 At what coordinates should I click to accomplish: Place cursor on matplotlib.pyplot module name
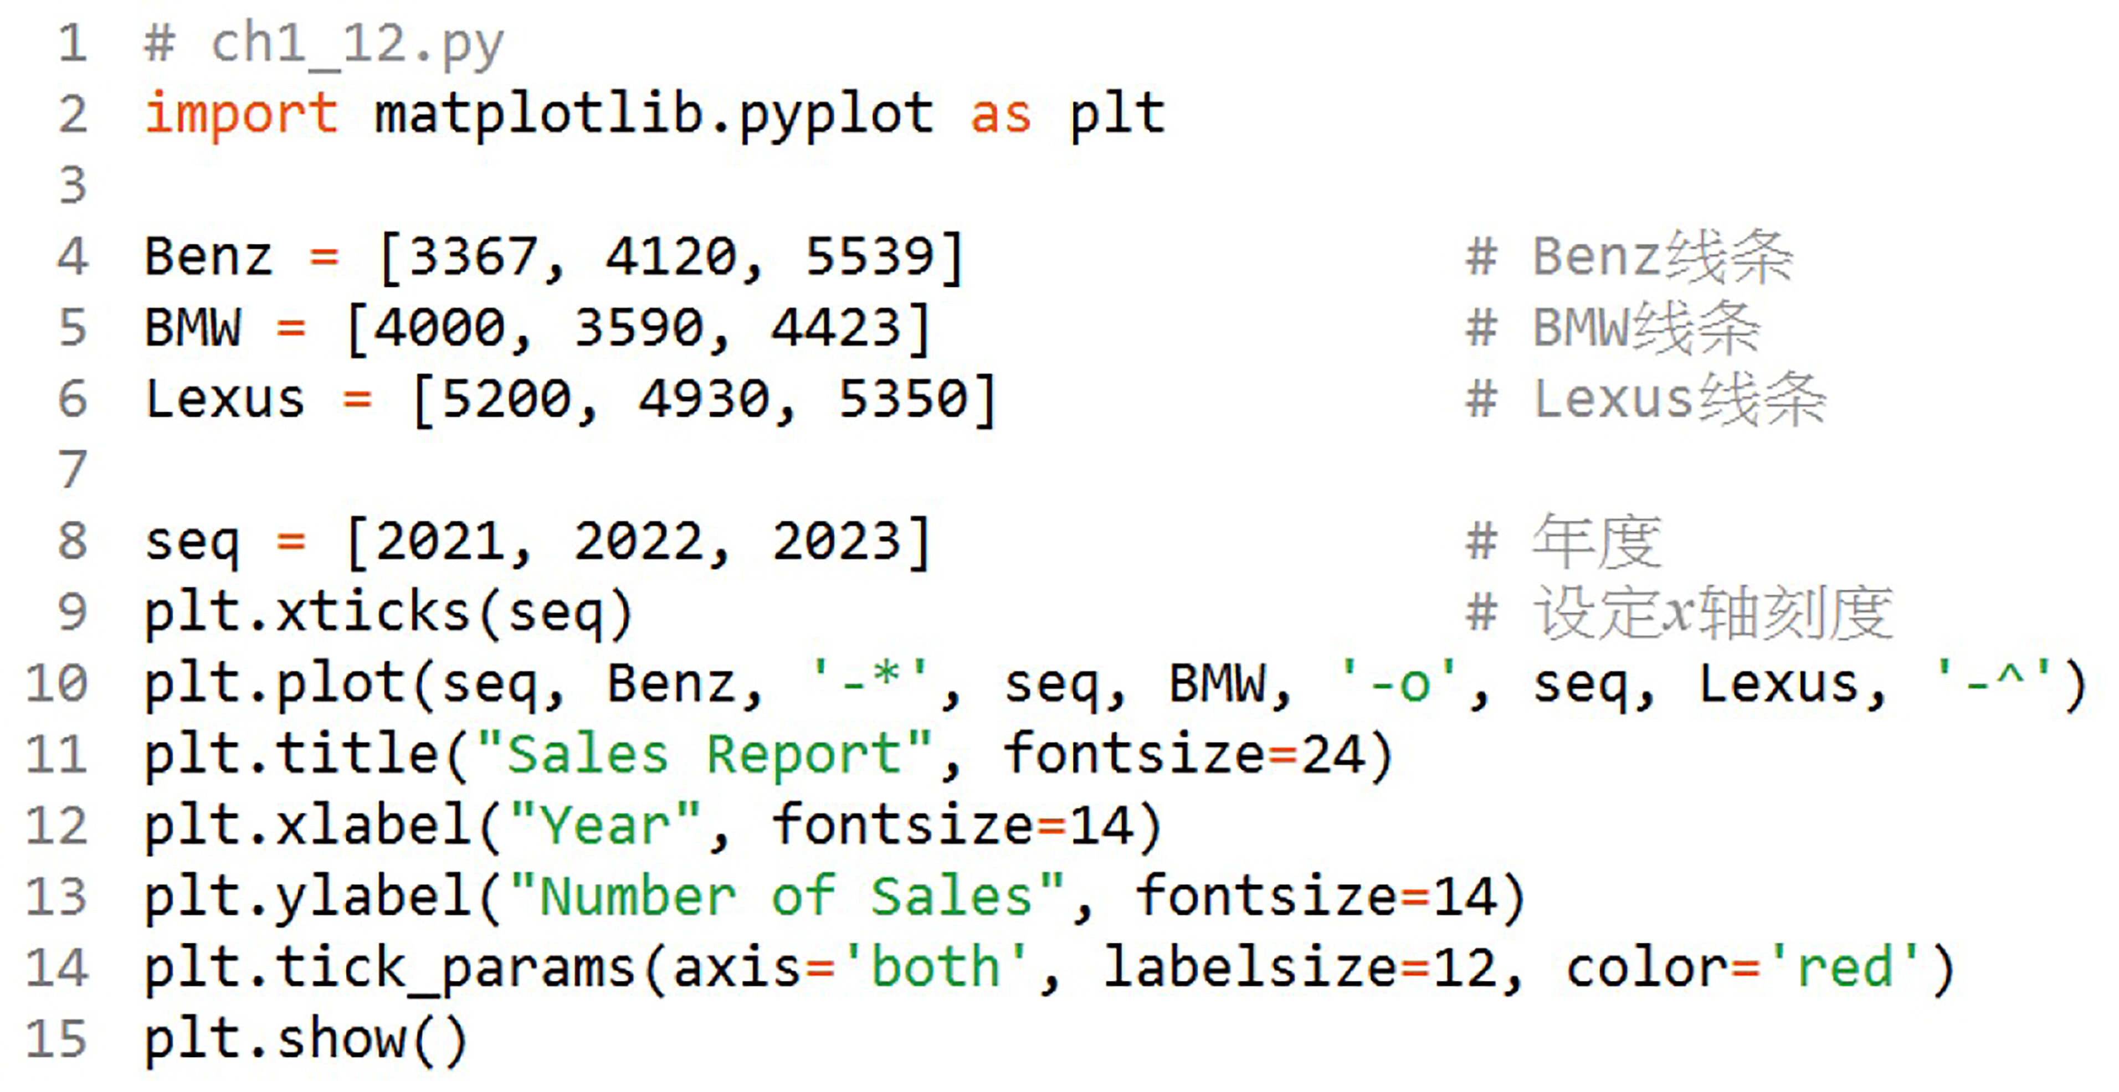(654, 114)
